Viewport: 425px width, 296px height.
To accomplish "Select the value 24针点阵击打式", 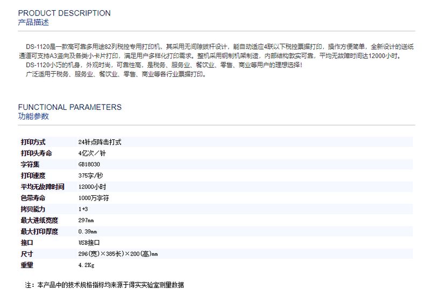I will [x=100, y=142].
